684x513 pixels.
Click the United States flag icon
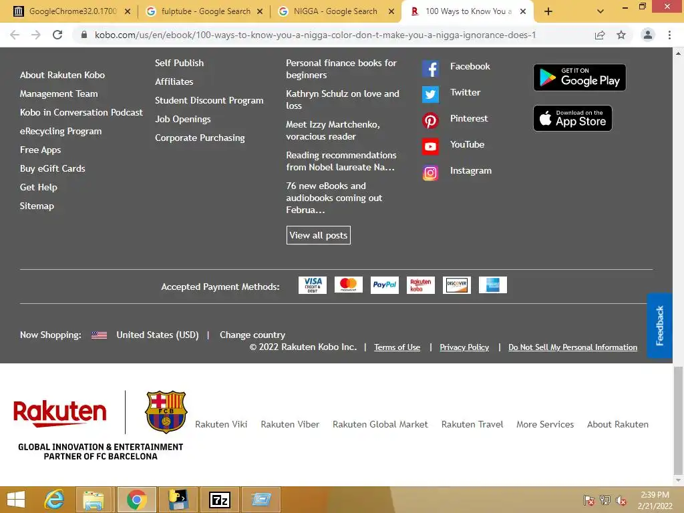[99, 335]
